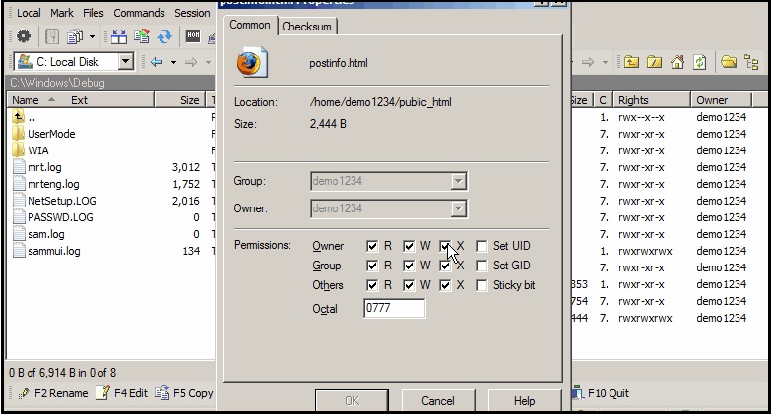Select parent directory '..' in local panel
771x414 pixels.
pyautogui.click(x=24, y=117)
